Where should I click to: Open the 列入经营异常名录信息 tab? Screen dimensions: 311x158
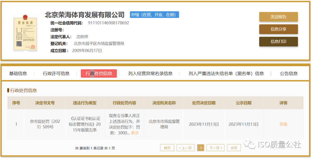pyautogui.click(x=150, y=74)
